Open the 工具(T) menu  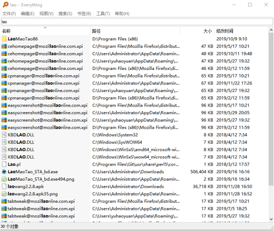point(103,14)
